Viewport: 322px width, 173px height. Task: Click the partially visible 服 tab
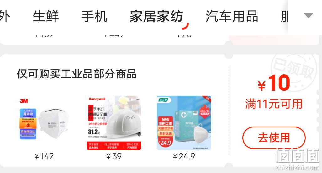[285, 16]
